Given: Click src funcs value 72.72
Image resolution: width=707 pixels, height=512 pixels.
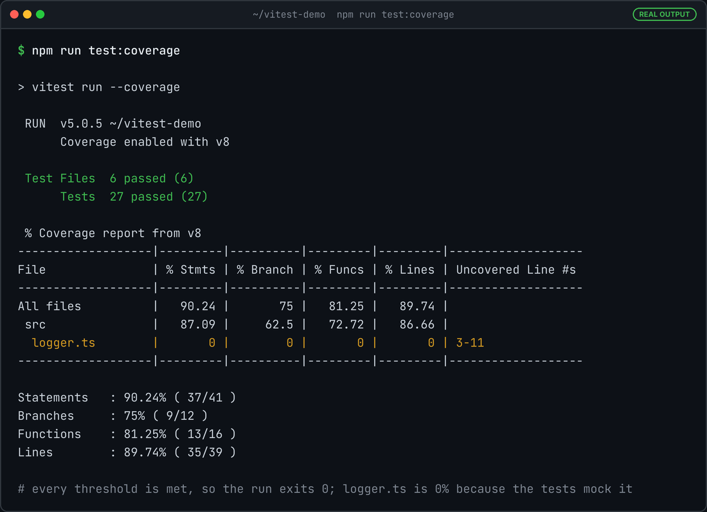Looking at the screenshot, I should 346,325.
